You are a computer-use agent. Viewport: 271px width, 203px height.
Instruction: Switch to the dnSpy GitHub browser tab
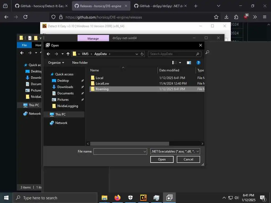(x=161, y=6)
